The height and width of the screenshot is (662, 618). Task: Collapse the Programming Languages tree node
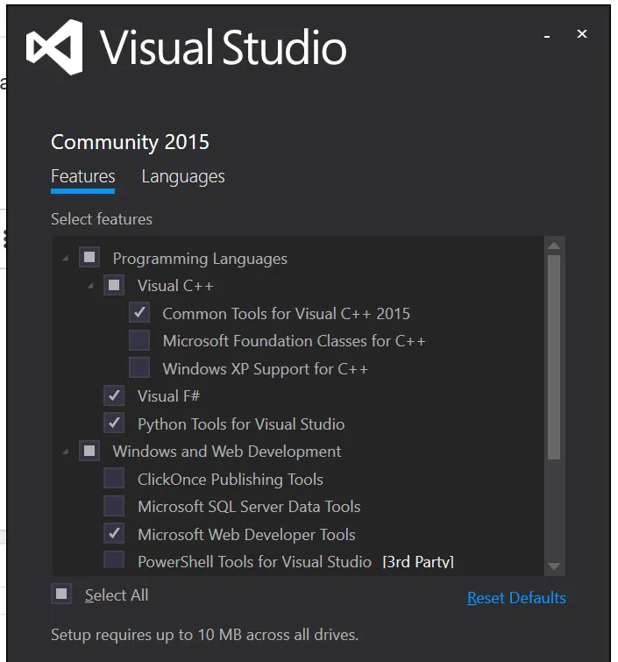pos(65,258)
